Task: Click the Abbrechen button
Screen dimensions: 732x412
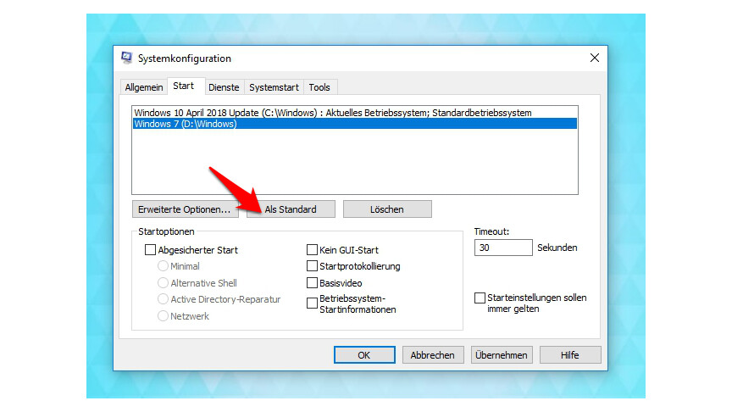Action: pos(433,355)
